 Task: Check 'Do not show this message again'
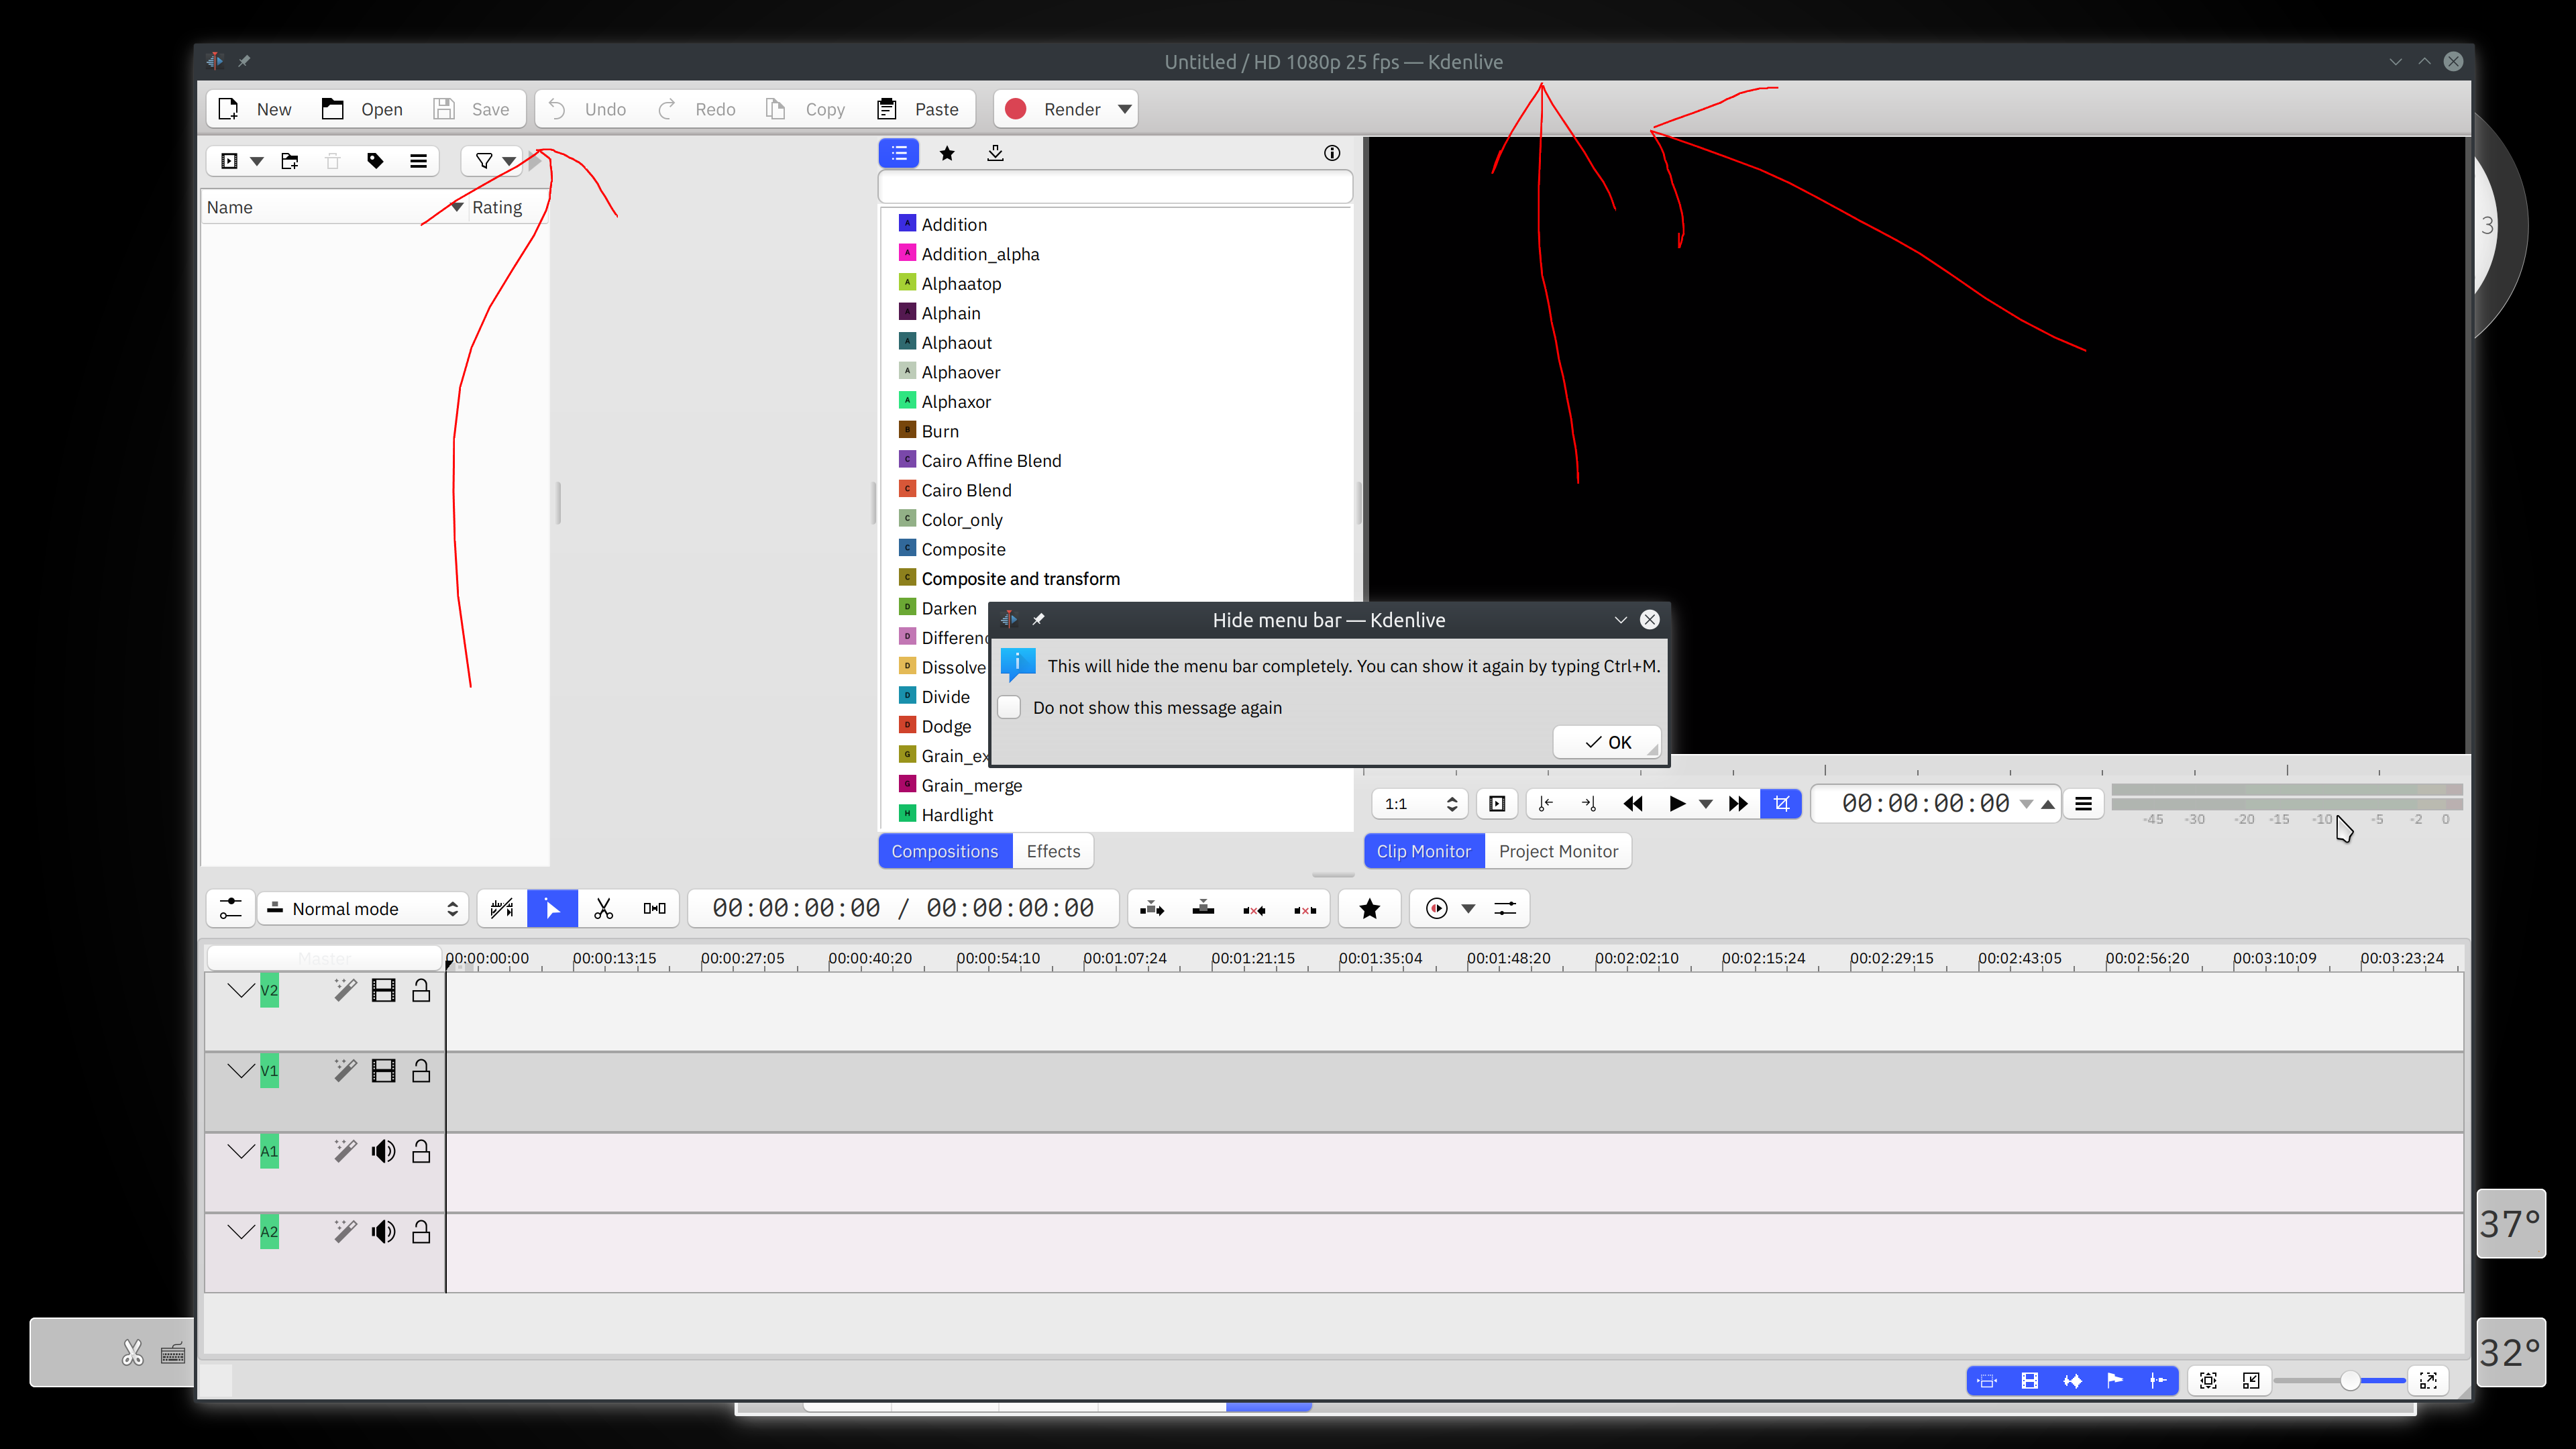[1010, 707]
